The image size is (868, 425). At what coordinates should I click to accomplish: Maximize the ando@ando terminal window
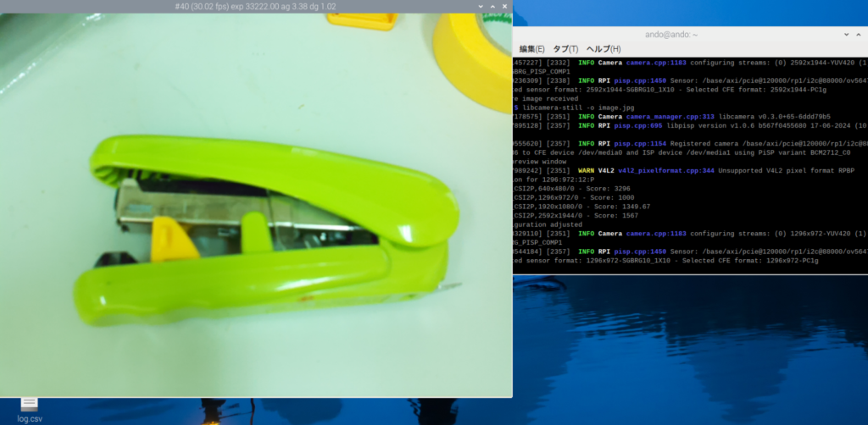pos(860,35)
